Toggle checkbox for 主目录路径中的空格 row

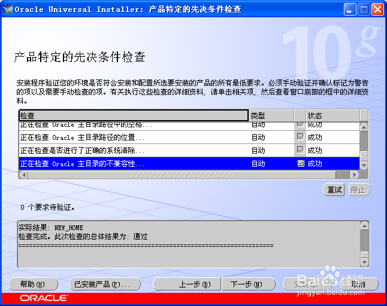click(300, 125)
